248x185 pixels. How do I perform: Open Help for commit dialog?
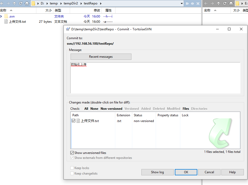232,172
